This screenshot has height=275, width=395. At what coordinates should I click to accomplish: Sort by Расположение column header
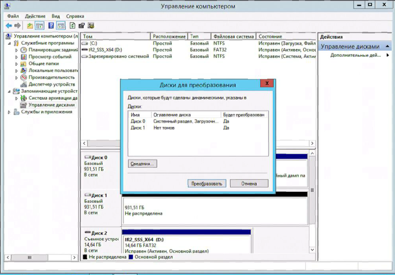point(169,37)
